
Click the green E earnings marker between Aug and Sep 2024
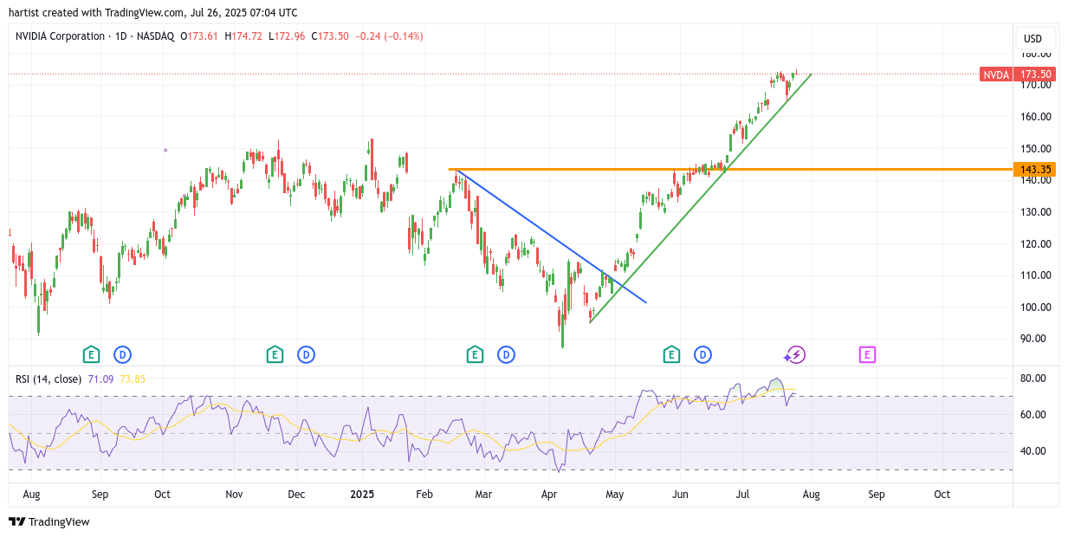pyautogui.click(x=91, y=354)
